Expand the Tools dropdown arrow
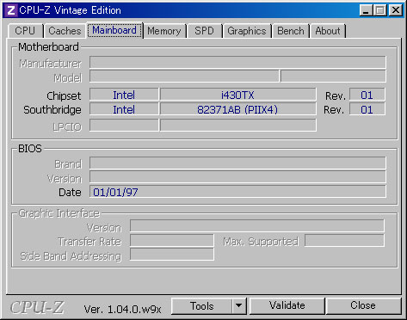Viewport: 407px width, 320px height. click(x=239, y=306)
